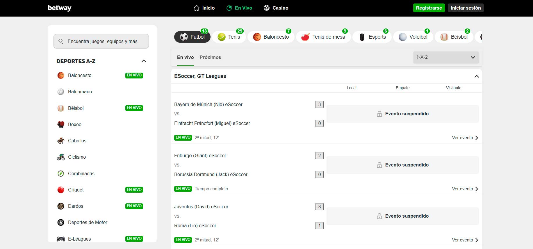The width and height of the screenshot is (533, 249).
Task: Click the Registrarse button
Action: 429,8
